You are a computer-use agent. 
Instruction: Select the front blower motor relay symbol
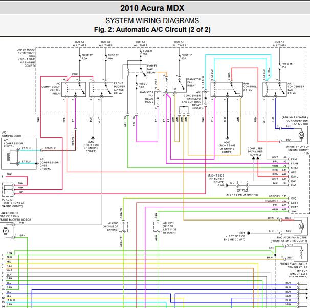pyautogui.click(x=101, y=90)
